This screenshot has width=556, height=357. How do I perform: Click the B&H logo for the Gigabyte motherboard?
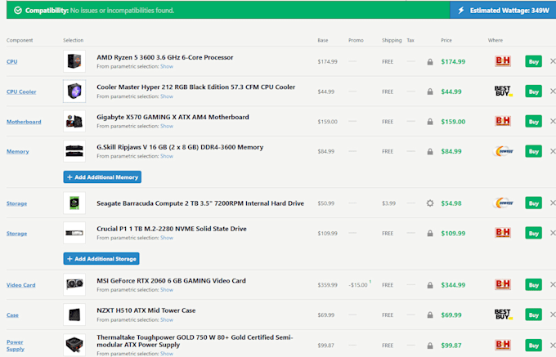tap(503, 121)
